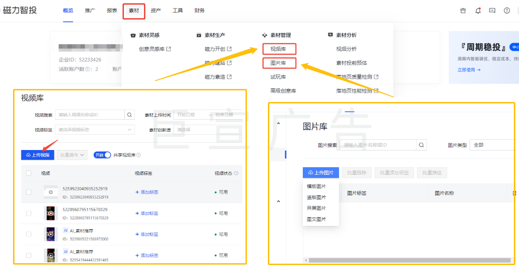Click external-link icon next to 创意灵感库
The width and height of the screenshot is (519, 266).
[x=169, y=49]
